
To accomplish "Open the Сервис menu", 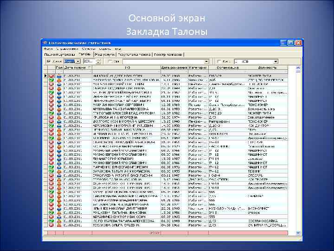I will [105, 49].
